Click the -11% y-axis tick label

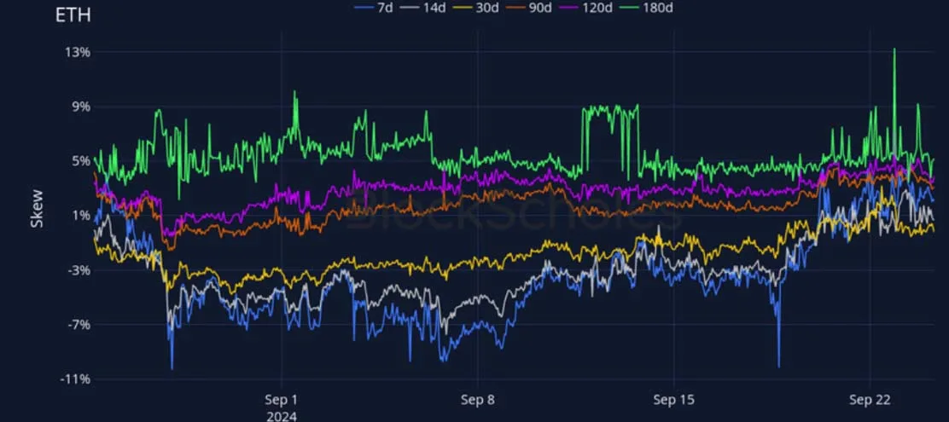(x=76, y=379)
